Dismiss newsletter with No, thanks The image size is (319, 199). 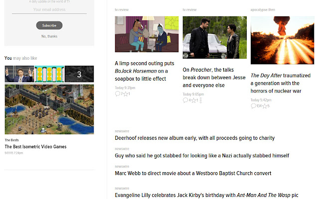pyautogui.click(x=49, y=36)
